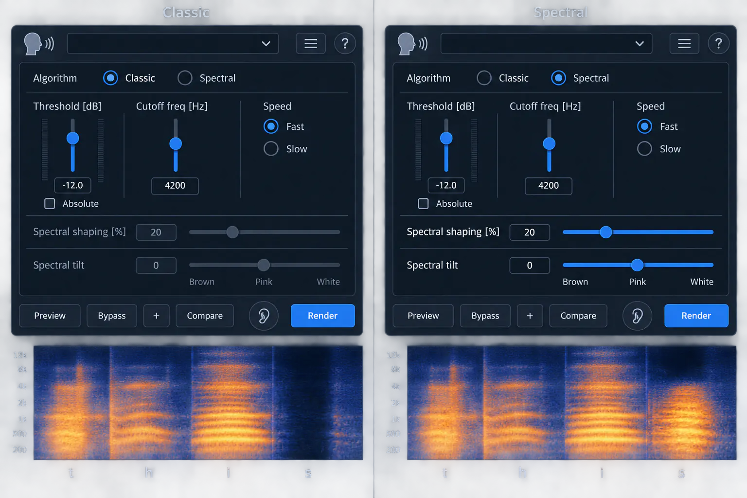Click the Cutoff freq 4200 field, left panel
This screenshot has height=498, width=747.
pyautogui.click(x=175, y=186)
